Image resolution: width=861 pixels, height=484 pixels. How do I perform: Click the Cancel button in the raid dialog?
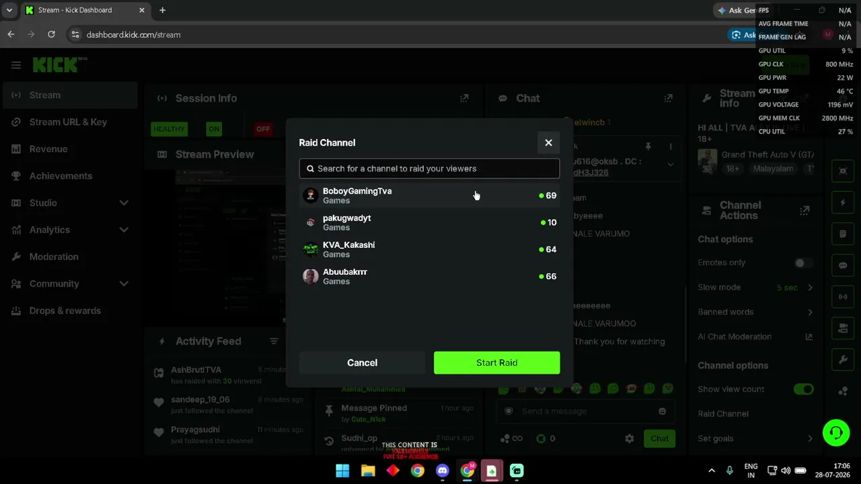click(362, 362)
